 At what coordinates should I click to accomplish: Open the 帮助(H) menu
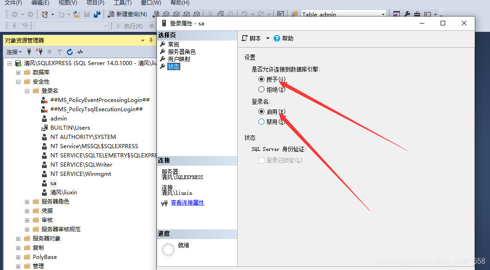coord(180,3)
